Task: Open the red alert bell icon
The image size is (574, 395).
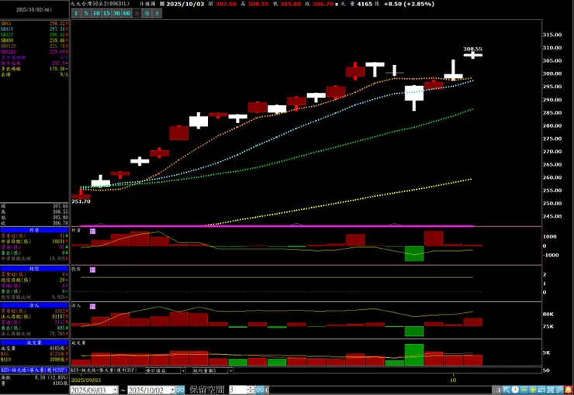Action: click(568, 390)
